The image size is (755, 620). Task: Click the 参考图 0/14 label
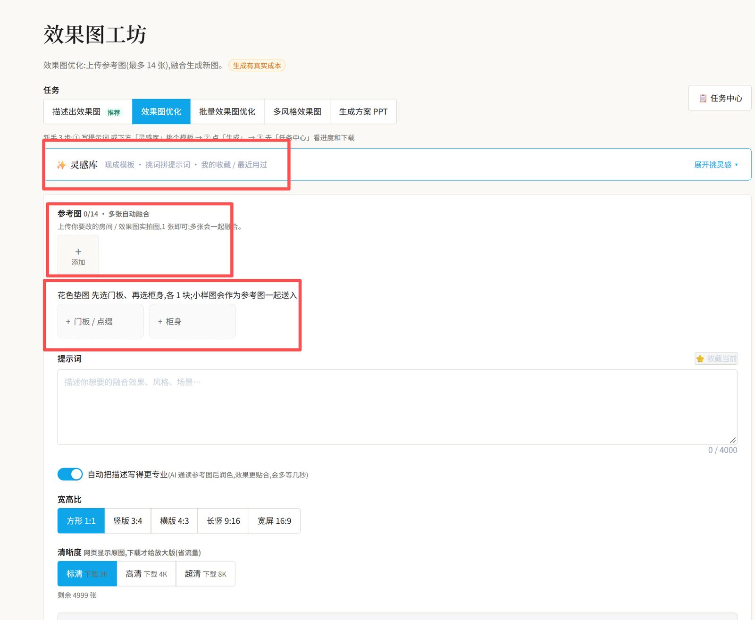78,214
